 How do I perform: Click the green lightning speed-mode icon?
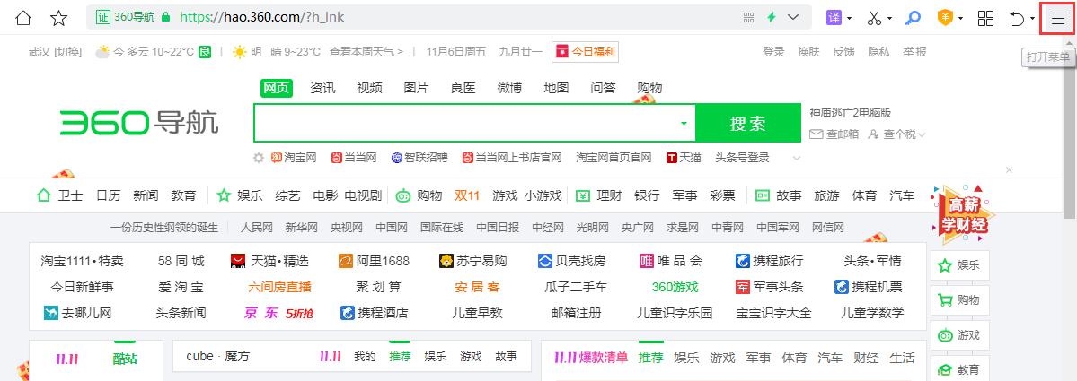[772, 18]
